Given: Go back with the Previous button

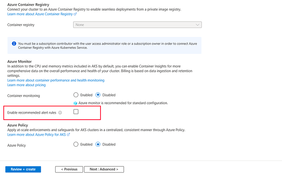Looking at the screenshot, I should [x=69, y=169].
